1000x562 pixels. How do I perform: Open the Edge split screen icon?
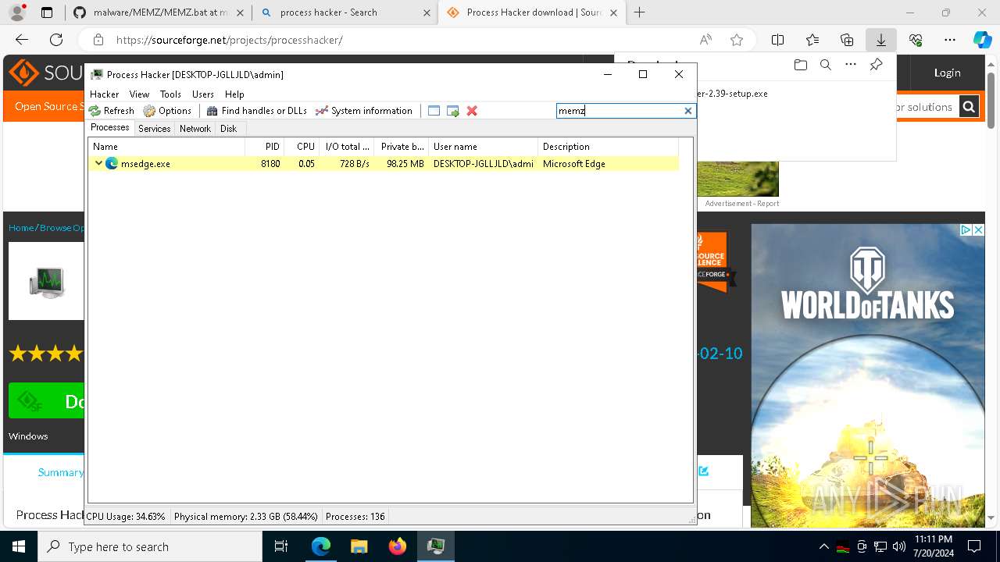coord(778,40)
